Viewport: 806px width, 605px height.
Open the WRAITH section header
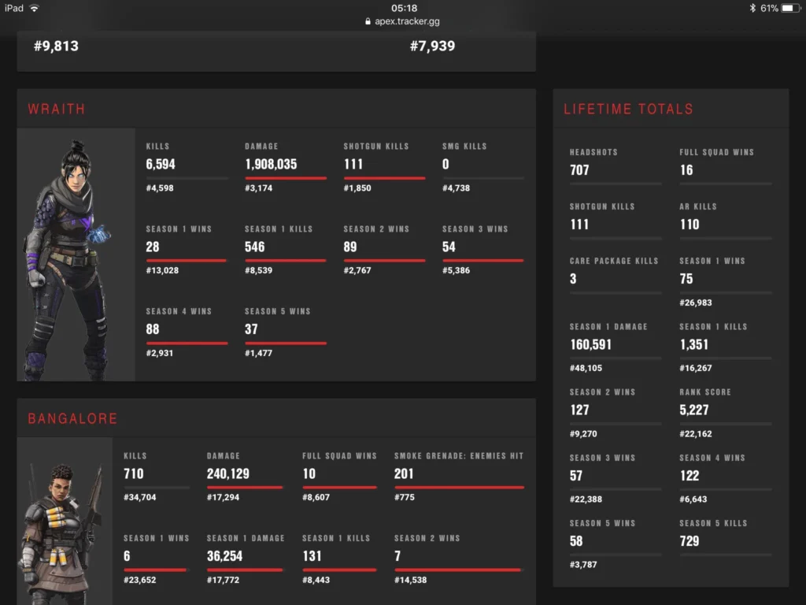click(57, 109)
